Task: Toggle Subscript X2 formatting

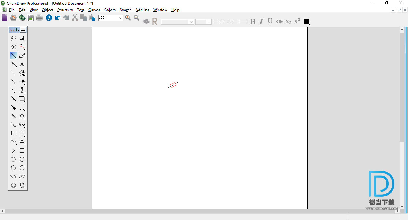Action: point(288,21)
